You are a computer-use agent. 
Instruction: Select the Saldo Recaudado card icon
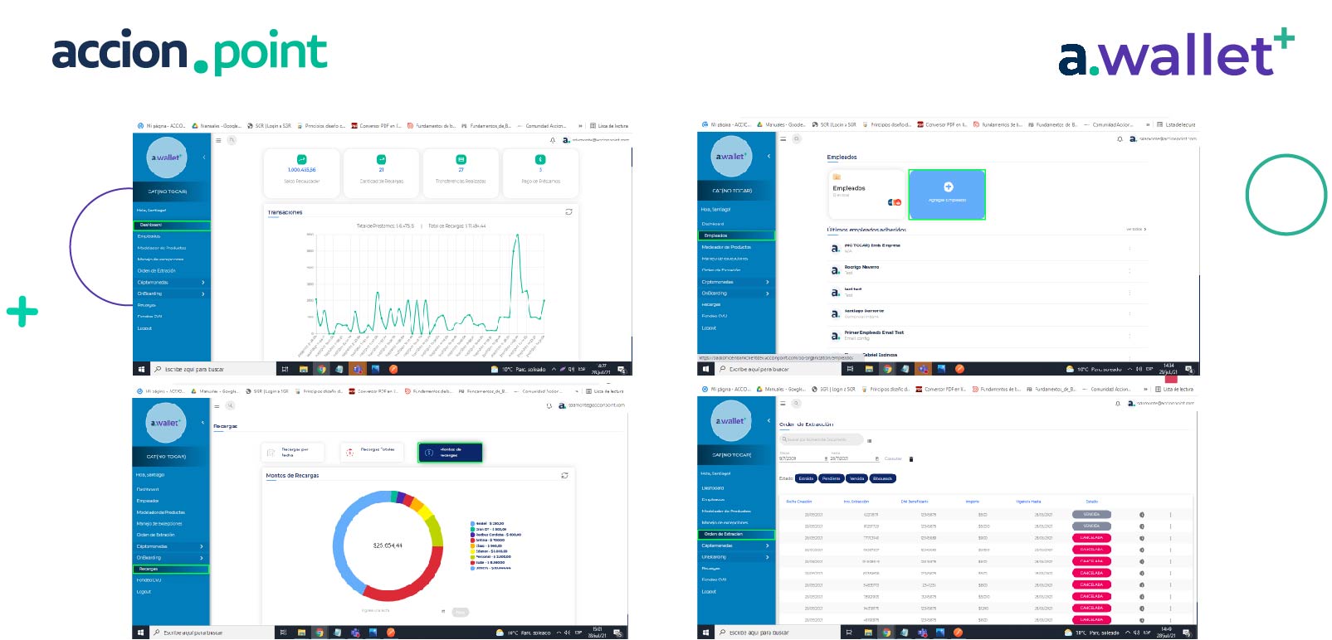click(x=301, y=159)
